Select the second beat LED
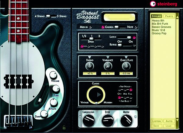183x133 pixels. 89,46
